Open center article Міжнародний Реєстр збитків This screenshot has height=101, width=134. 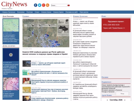point(49,82)
